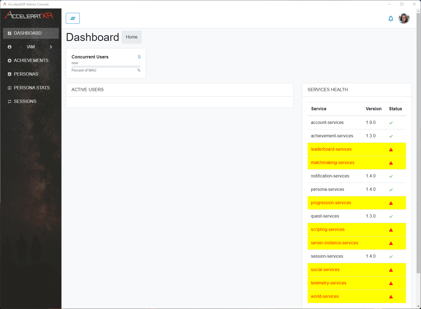The image size is (421, 309).
Task: Click the AcceleratXR logo in sidebar
Action: (29, 15)
